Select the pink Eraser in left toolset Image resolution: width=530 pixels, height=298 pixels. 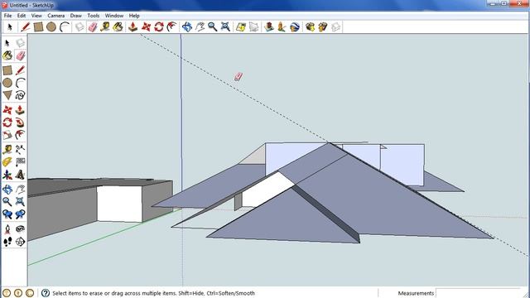tap(20, 55)
